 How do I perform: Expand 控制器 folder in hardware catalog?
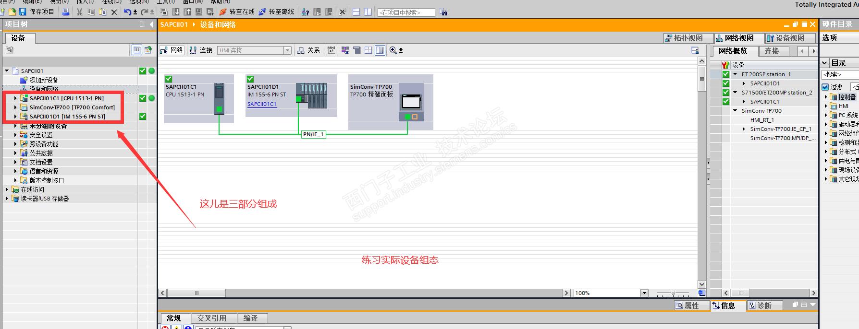coord(826,97)
